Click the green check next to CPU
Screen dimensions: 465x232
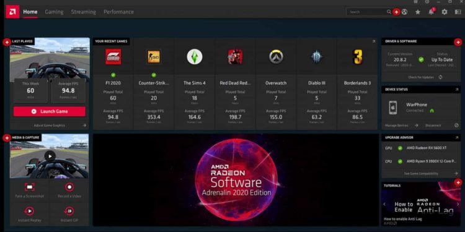pos(400,161)
